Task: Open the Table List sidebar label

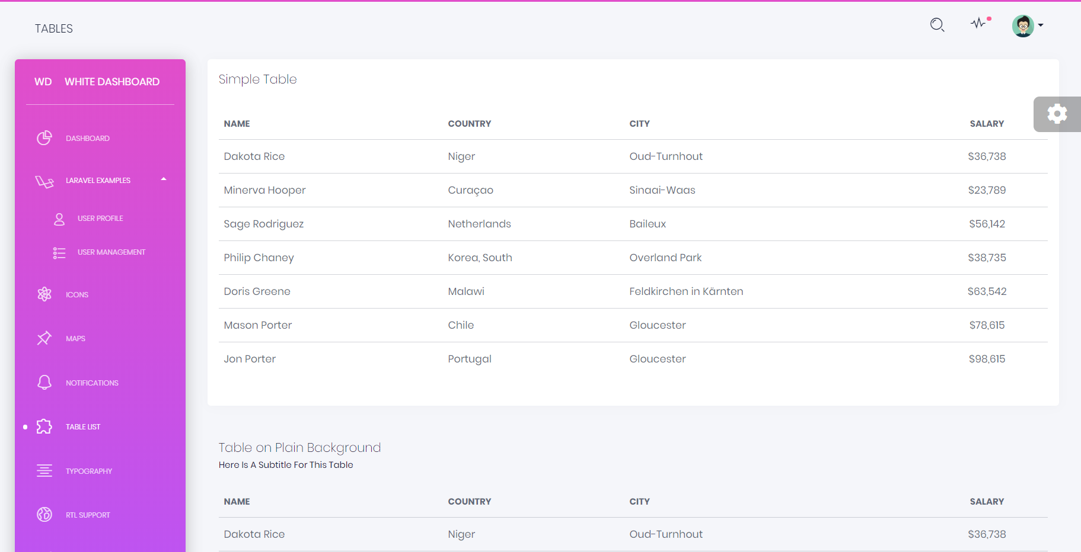Action: [x=83, y=427]
